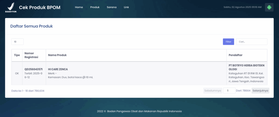
Task: Click the Pendaftar column header
Action: tap(247, 55)
